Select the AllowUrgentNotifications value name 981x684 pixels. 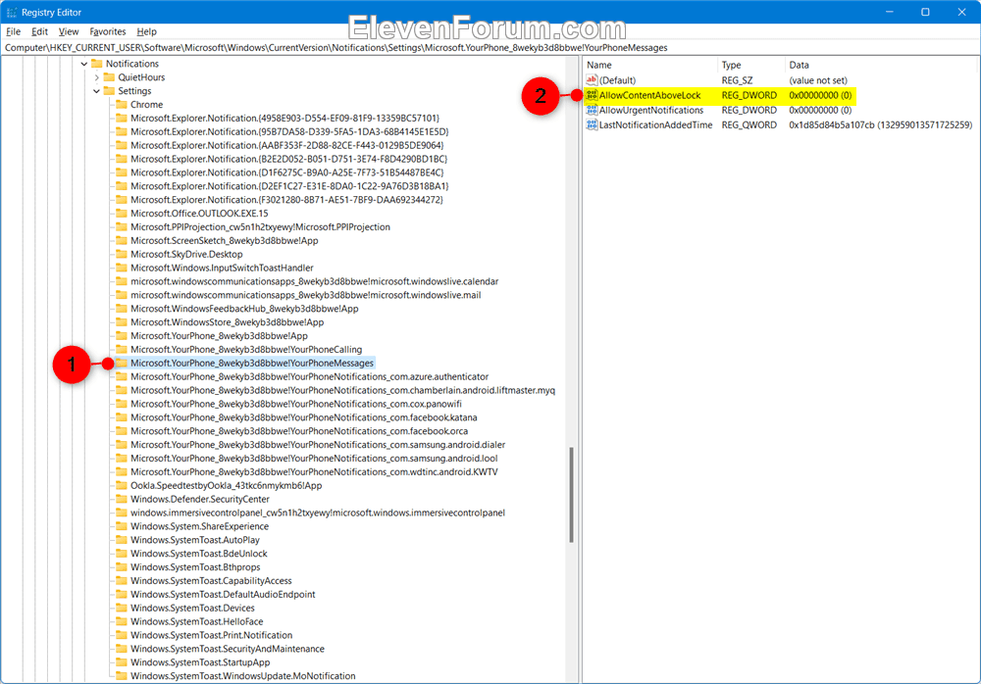tap(651, 110)
